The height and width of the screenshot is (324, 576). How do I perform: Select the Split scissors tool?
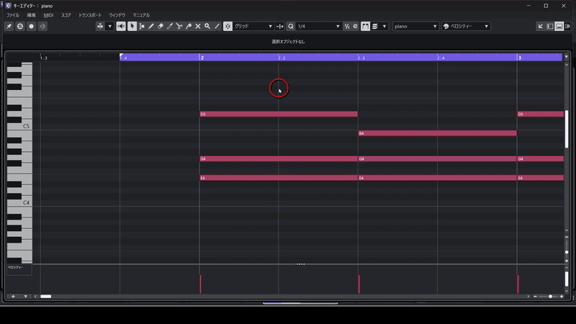click(179, 26)
